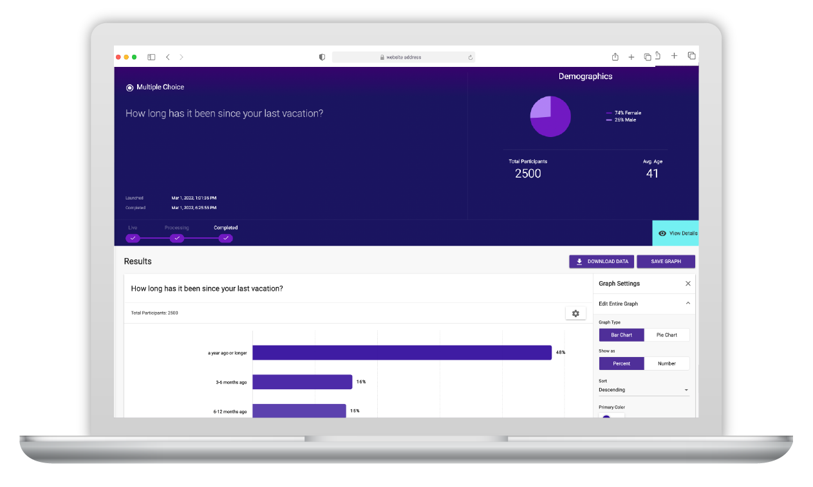Click the checkmark under Processing

coord(177,238)
